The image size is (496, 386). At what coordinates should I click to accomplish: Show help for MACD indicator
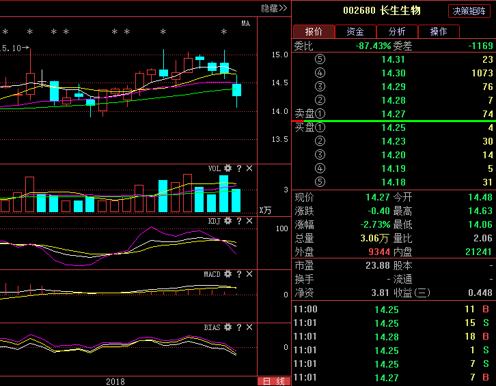[x=239, y=274]
